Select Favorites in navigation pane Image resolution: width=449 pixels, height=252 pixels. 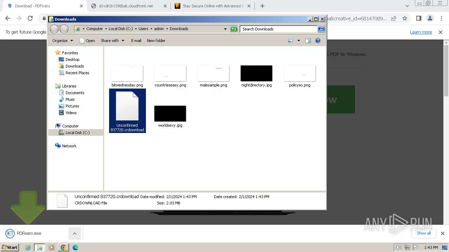pos(67,53)
